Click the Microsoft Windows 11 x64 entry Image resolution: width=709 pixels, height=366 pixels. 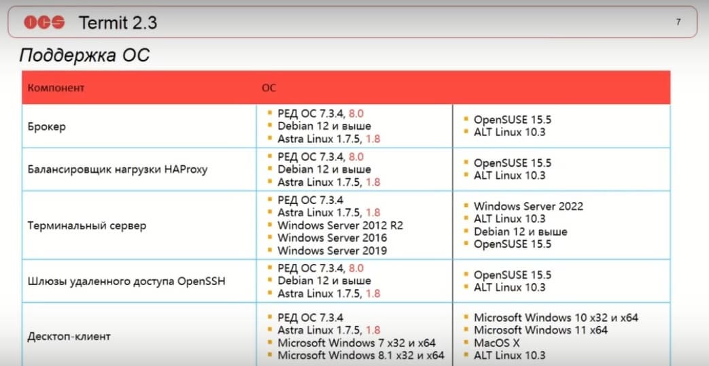pos(540,330)
